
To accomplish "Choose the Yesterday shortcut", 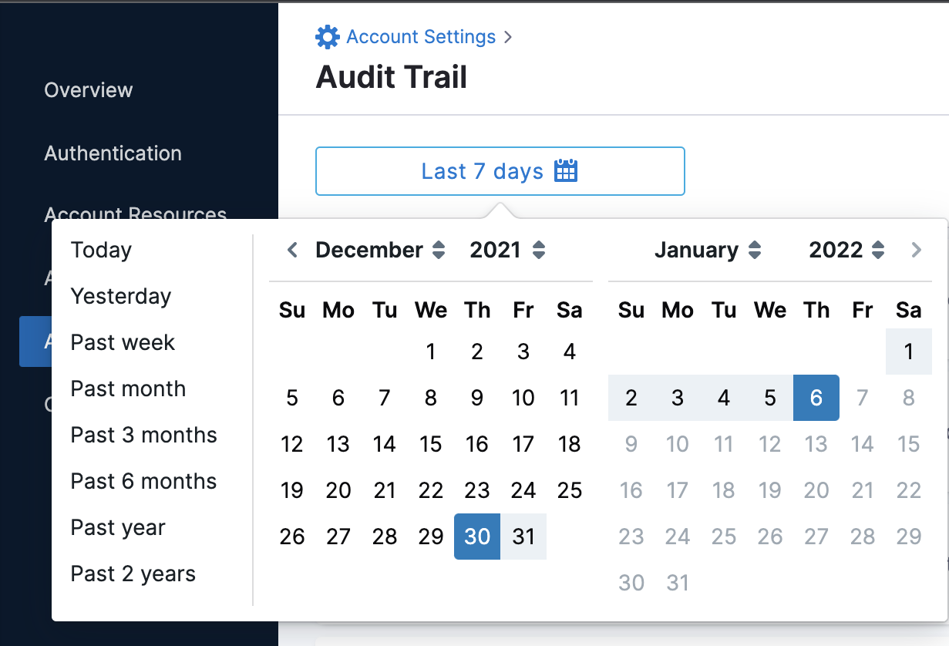I will (121, 296).
